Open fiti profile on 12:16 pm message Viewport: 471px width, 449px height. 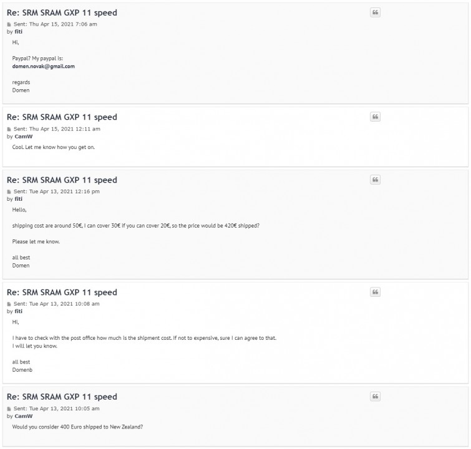click(x=18, y=199)
